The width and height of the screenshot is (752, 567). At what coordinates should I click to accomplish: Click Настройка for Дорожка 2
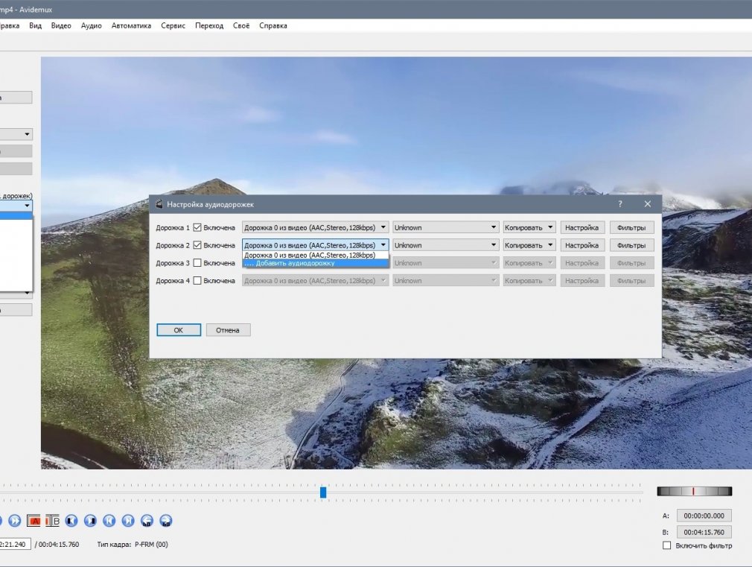point(581,245)
